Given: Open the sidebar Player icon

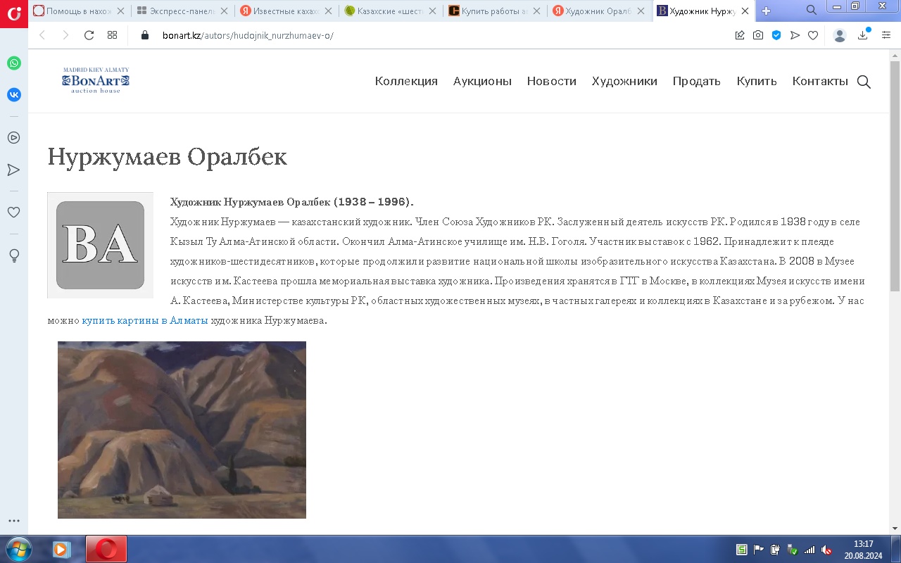Looking at the screenshot, I should [14, 138].
